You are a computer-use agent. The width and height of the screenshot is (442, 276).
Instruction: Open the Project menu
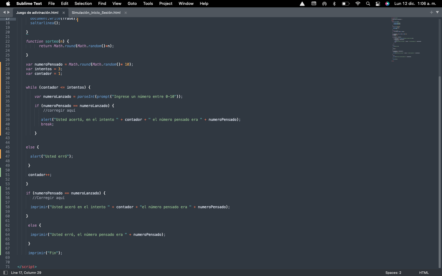166,4
